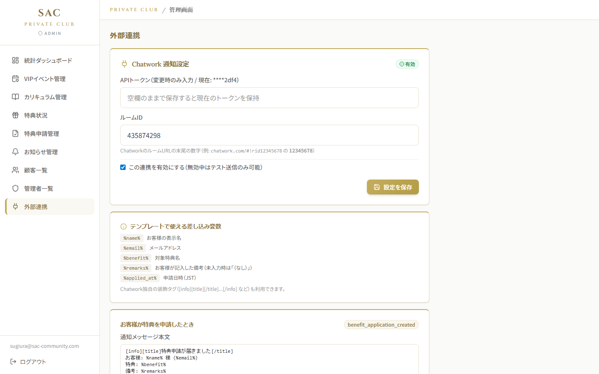Viewport: 599px width, 374px height.
Task: Click the chatwork.com/#!rid12345678 example text
Action: click(246, 151)
